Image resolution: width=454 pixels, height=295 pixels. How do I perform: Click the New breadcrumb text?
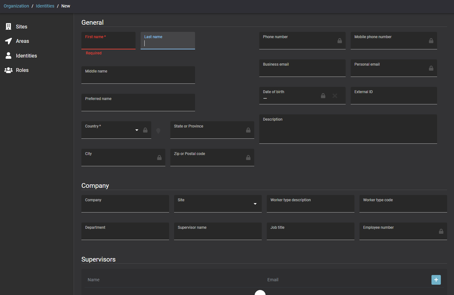tap(66, 6)
